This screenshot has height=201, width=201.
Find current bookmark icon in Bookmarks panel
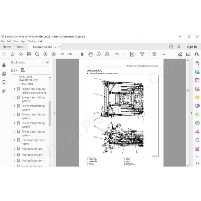pyautogui.click(x=23, y=70)
